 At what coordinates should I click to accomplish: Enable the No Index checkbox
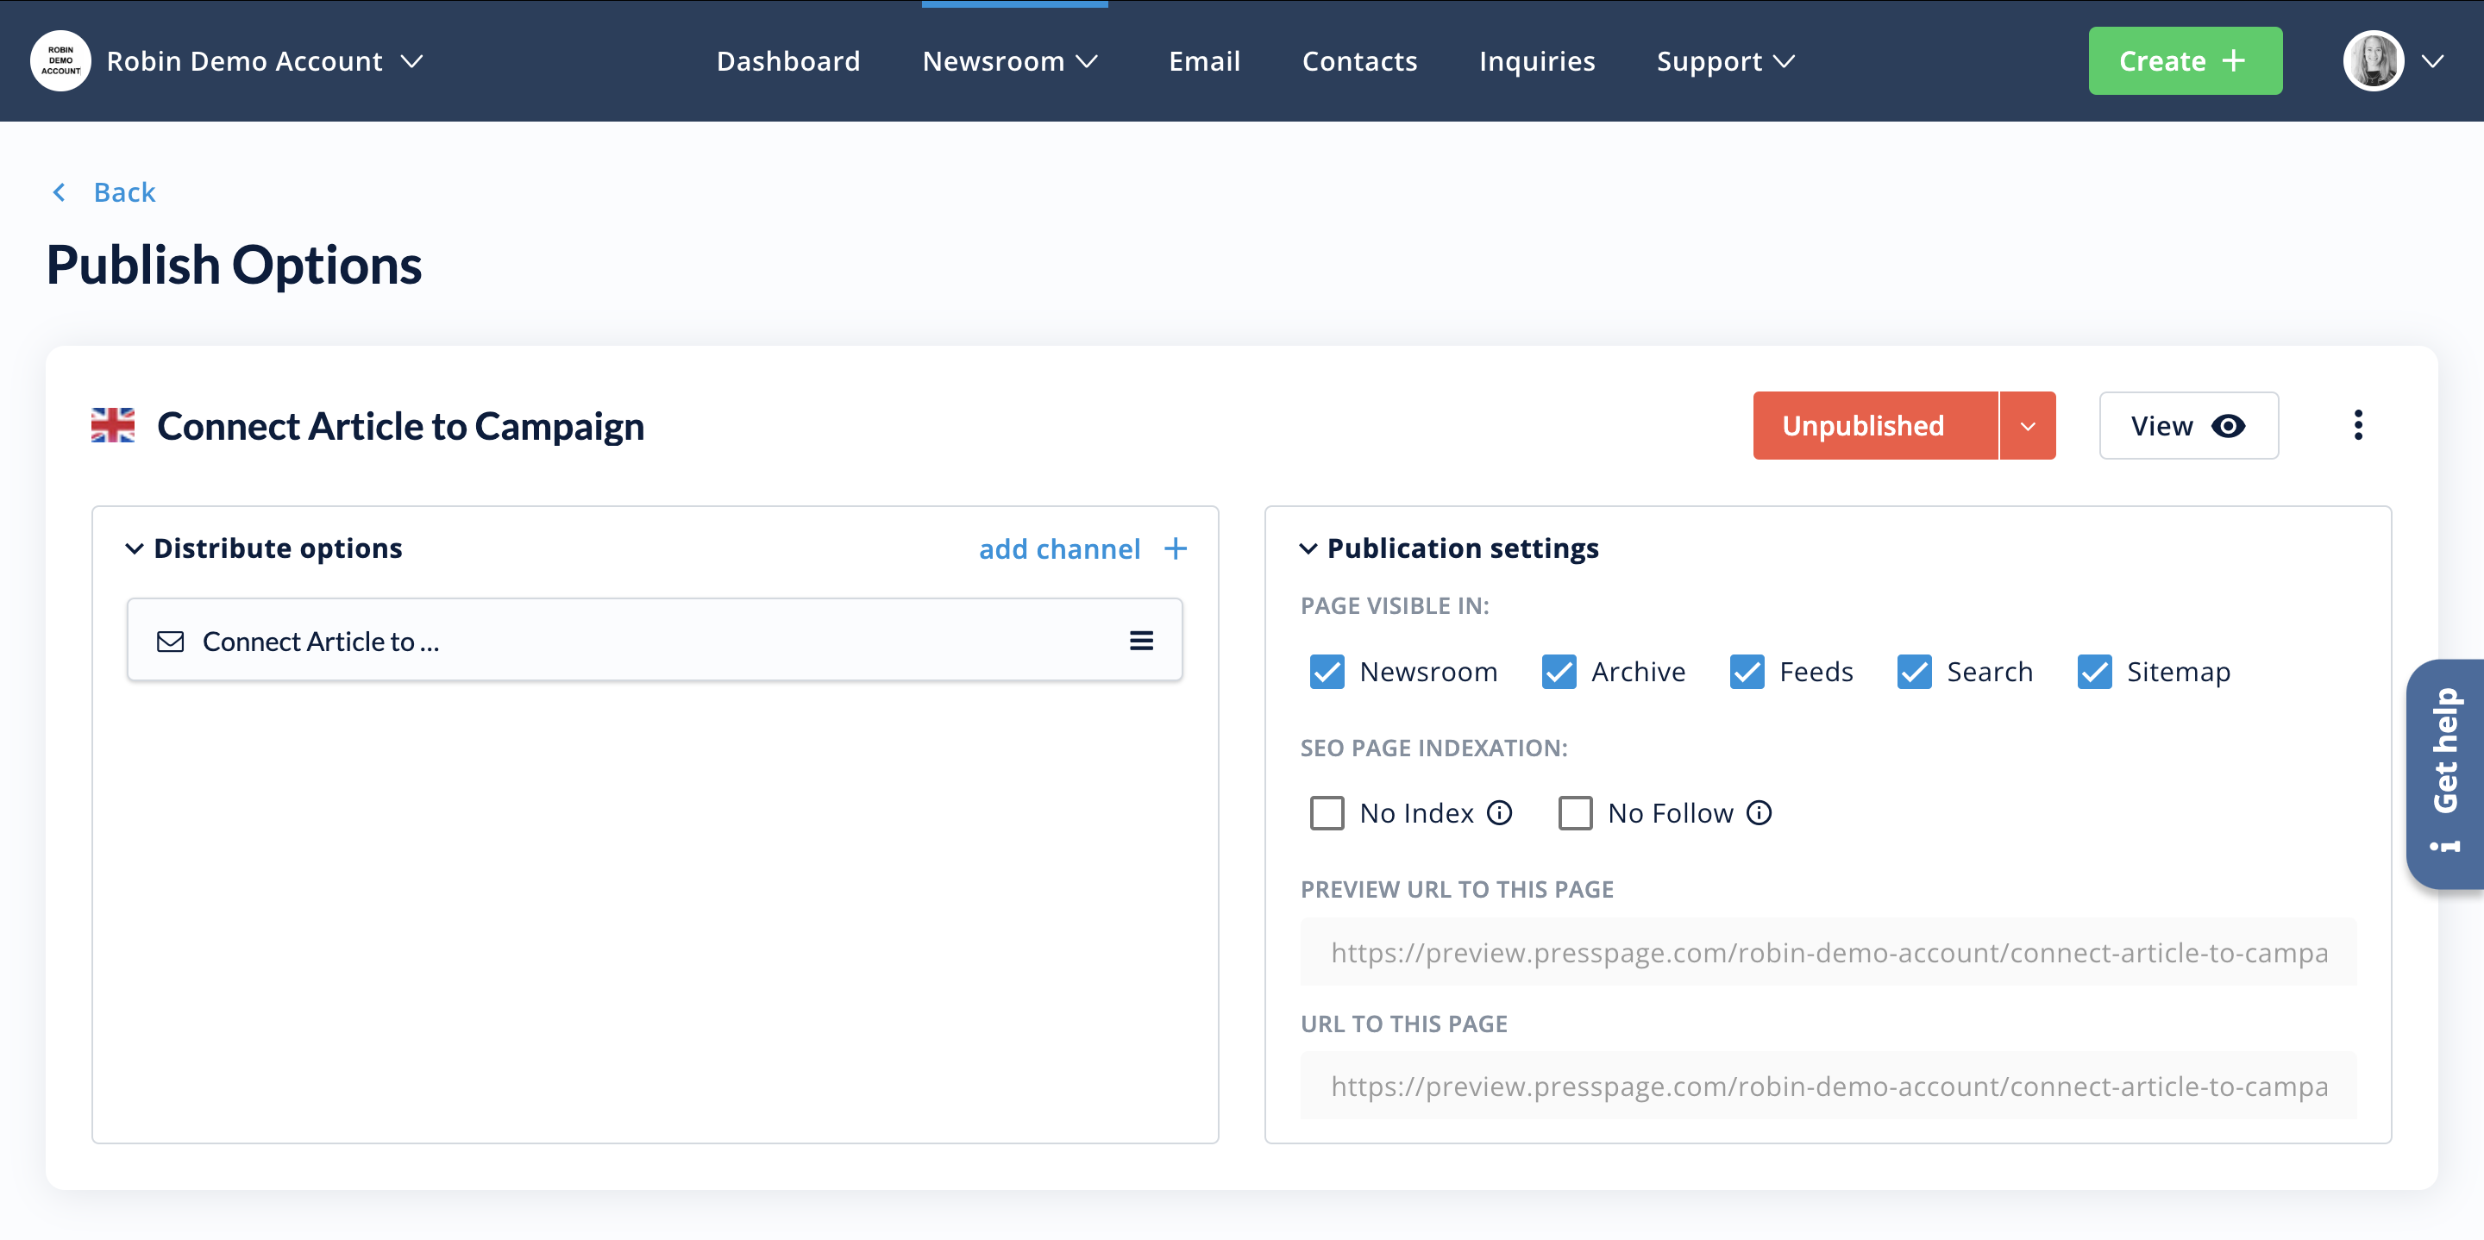click(1327, 813)
